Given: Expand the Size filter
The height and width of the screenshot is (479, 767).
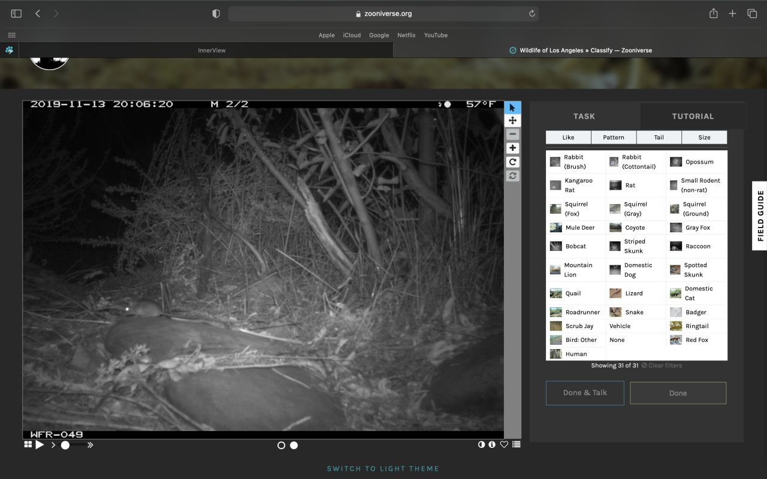Looking at the screenshot, I should click(x=704, y=138).
